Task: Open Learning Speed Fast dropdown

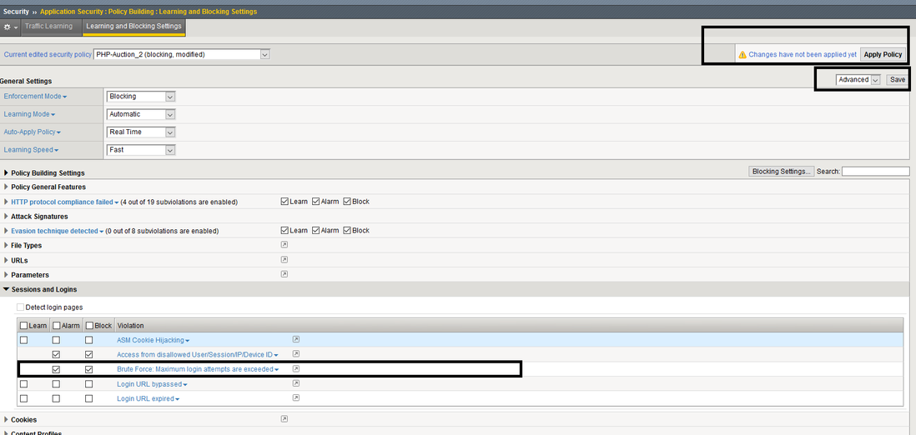Action: coord(141,149)
